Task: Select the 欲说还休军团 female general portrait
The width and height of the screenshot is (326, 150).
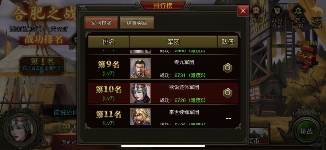Action: (x=140, y=93)
